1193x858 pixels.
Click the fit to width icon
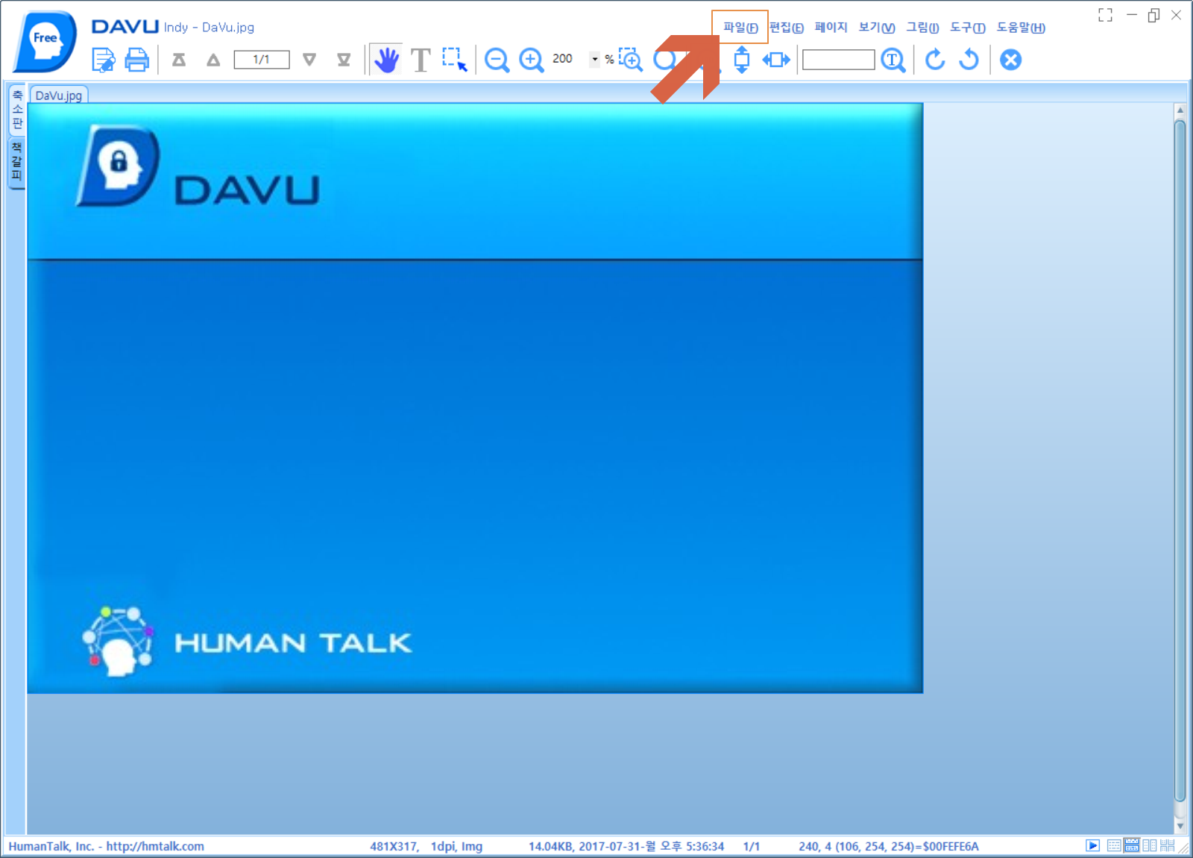pyautogui.click(x=776, y=60)
